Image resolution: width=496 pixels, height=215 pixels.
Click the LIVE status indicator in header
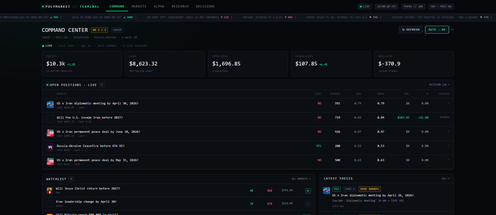click(365, 7)
